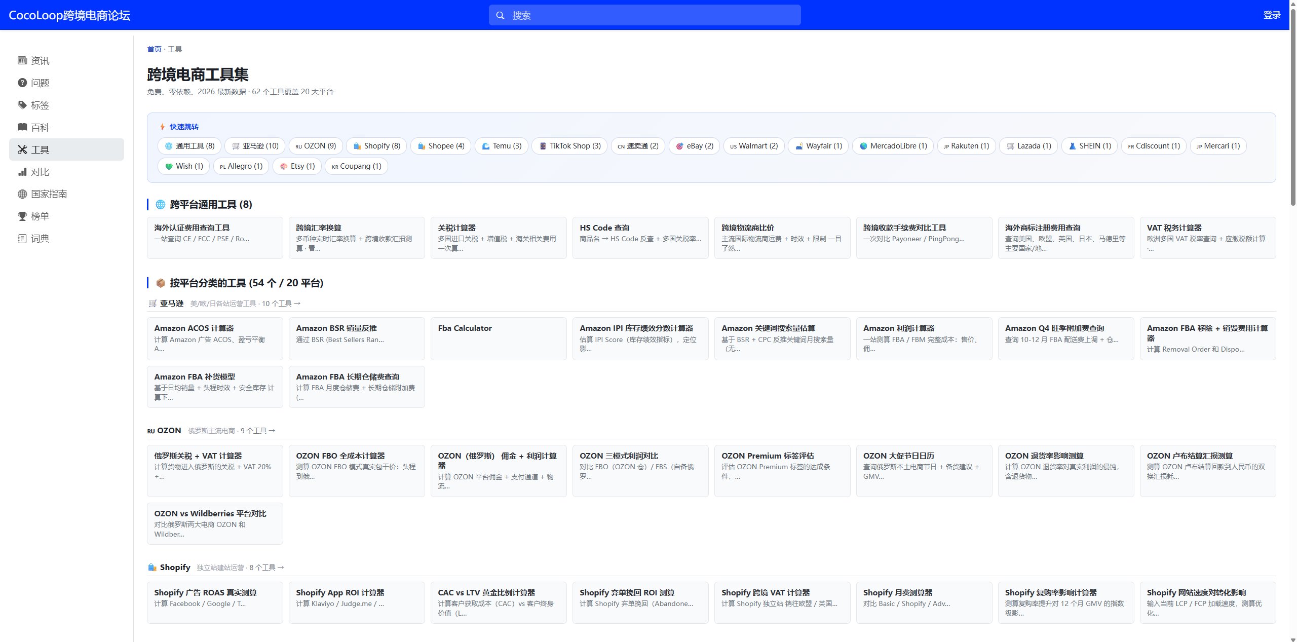Open the Fba Calculator card

point(499,338)
